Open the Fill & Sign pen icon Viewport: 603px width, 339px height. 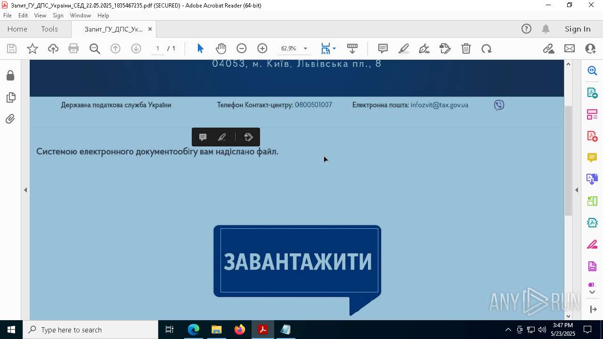click(x=424, y=48)
